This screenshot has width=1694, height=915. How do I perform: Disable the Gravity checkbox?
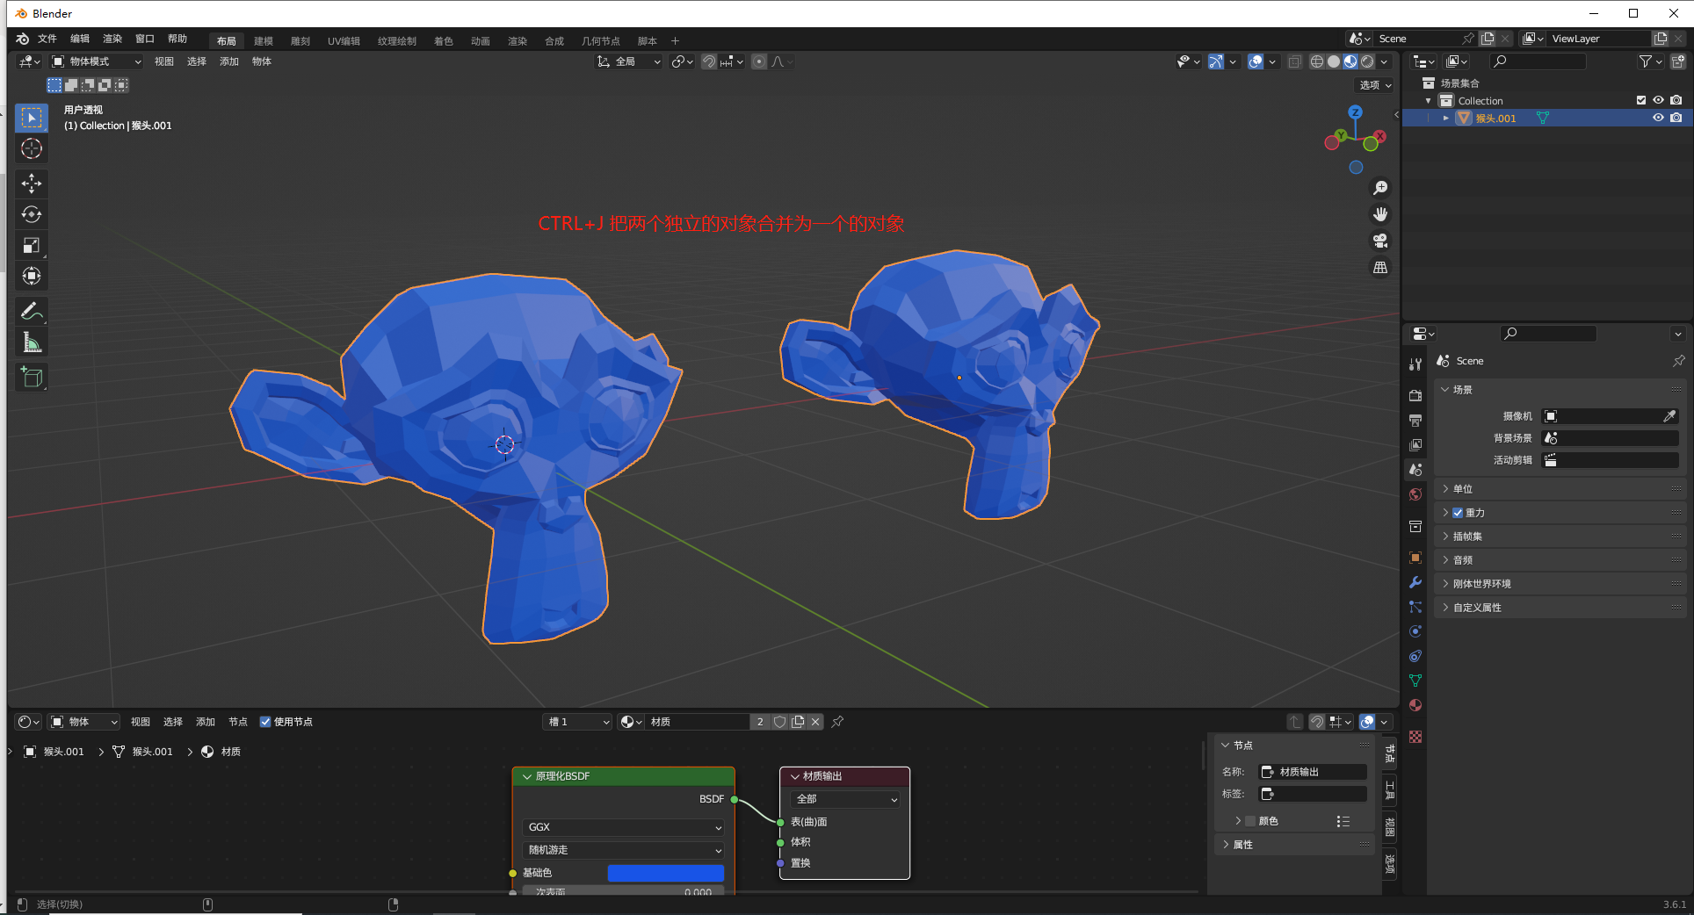(x=1458, y=513)
